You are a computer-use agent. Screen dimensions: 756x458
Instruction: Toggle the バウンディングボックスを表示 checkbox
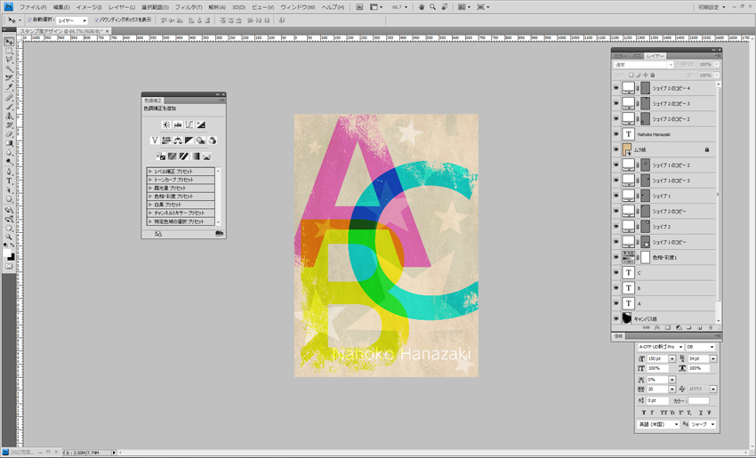pos(97,20)
